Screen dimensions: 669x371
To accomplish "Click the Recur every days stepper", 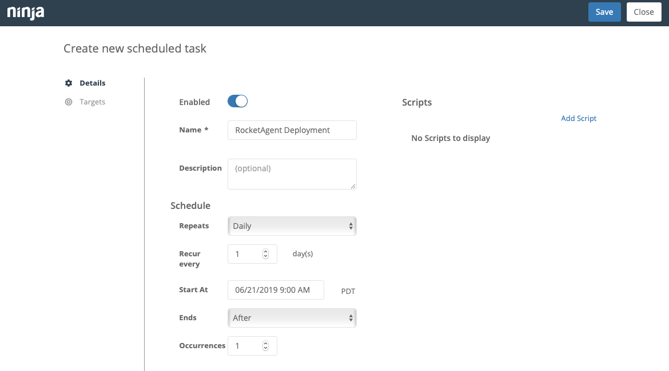I will click(x=265, y=254).
